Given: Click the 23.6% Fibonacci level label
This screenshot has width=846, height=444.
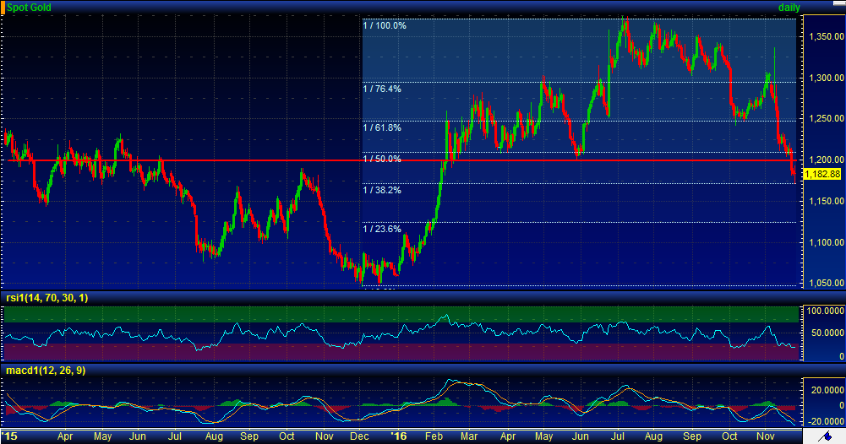Looking at the screenshot, I should [382, 228].
